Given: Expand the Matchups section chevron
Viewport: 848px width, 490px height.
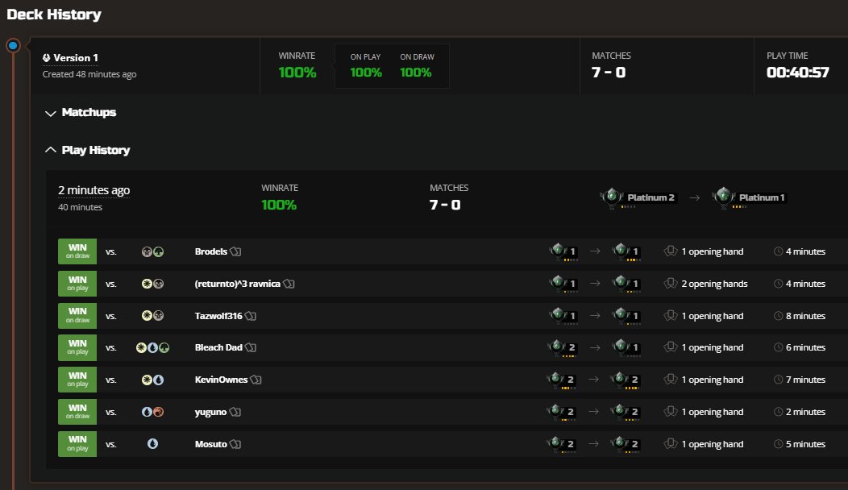Looking at the screenshot, I should pos(50,113).
